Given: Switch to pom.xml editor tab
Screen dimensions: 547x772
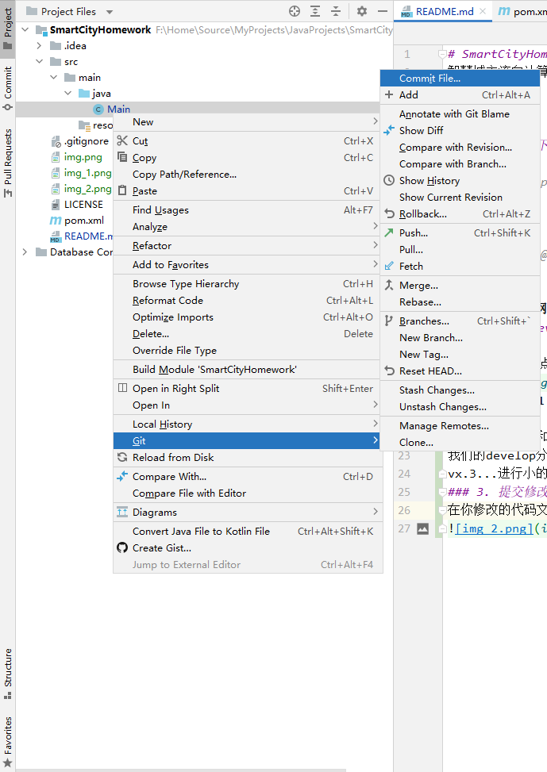Looking at the screenshot, I should pyautogui.click(x=522, y=11).
